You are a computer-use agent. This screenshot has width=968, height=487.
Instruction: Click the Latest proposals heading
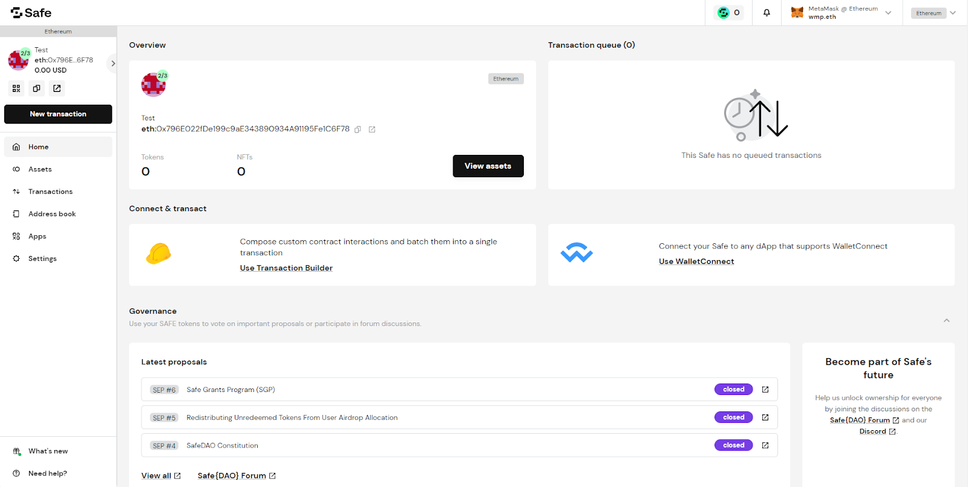point(174,362)
